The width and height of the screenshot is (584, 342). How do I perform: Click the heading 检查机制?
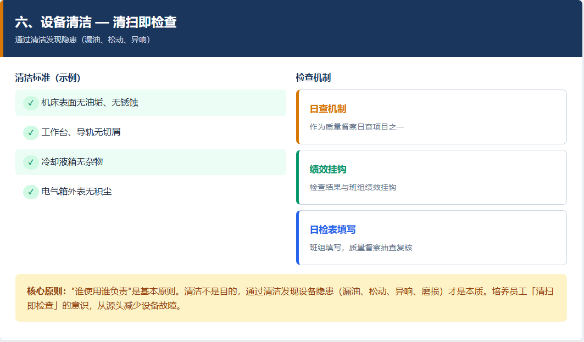point(313,77)
